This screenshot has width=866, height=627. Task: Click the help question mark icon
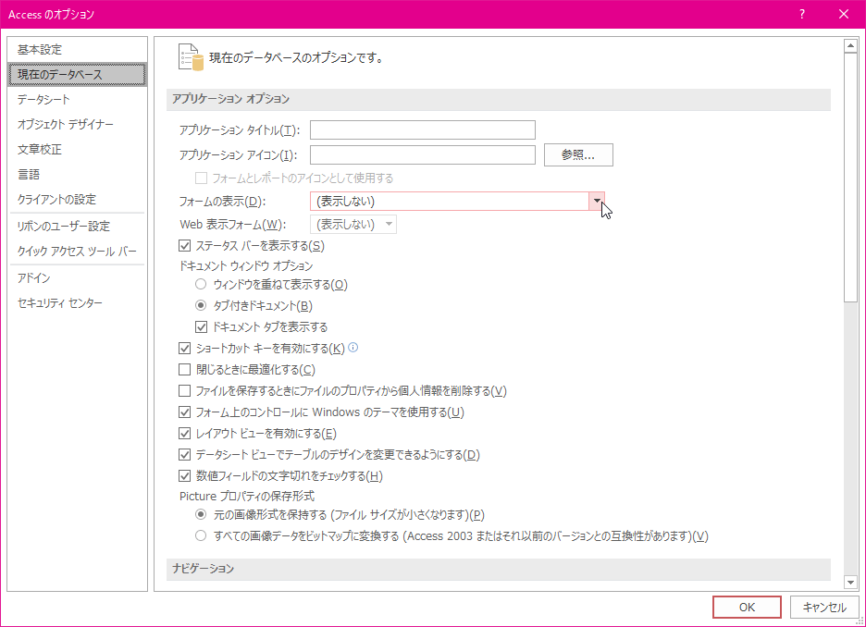point(802,15)
